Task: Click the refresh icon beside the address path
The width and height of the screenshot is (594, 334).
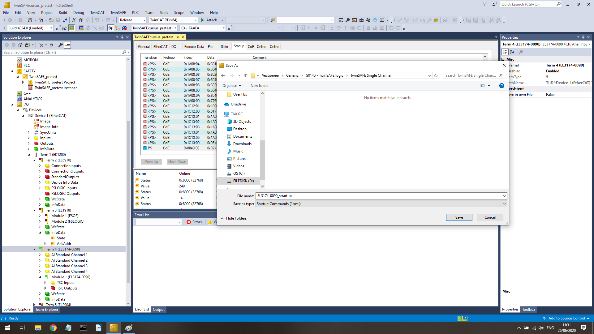Action: coord(436,75)
